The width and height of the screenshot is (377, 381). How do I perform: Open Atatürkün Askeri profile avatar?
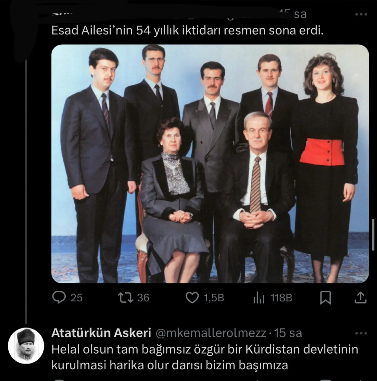point(26,346)
